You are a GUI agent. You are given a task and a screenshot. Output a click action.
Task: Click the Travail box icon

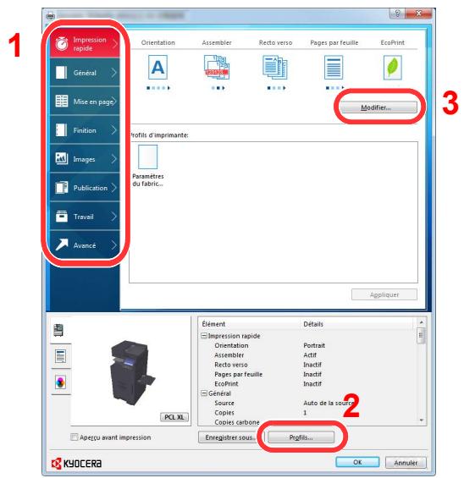(x=62, y=216)
